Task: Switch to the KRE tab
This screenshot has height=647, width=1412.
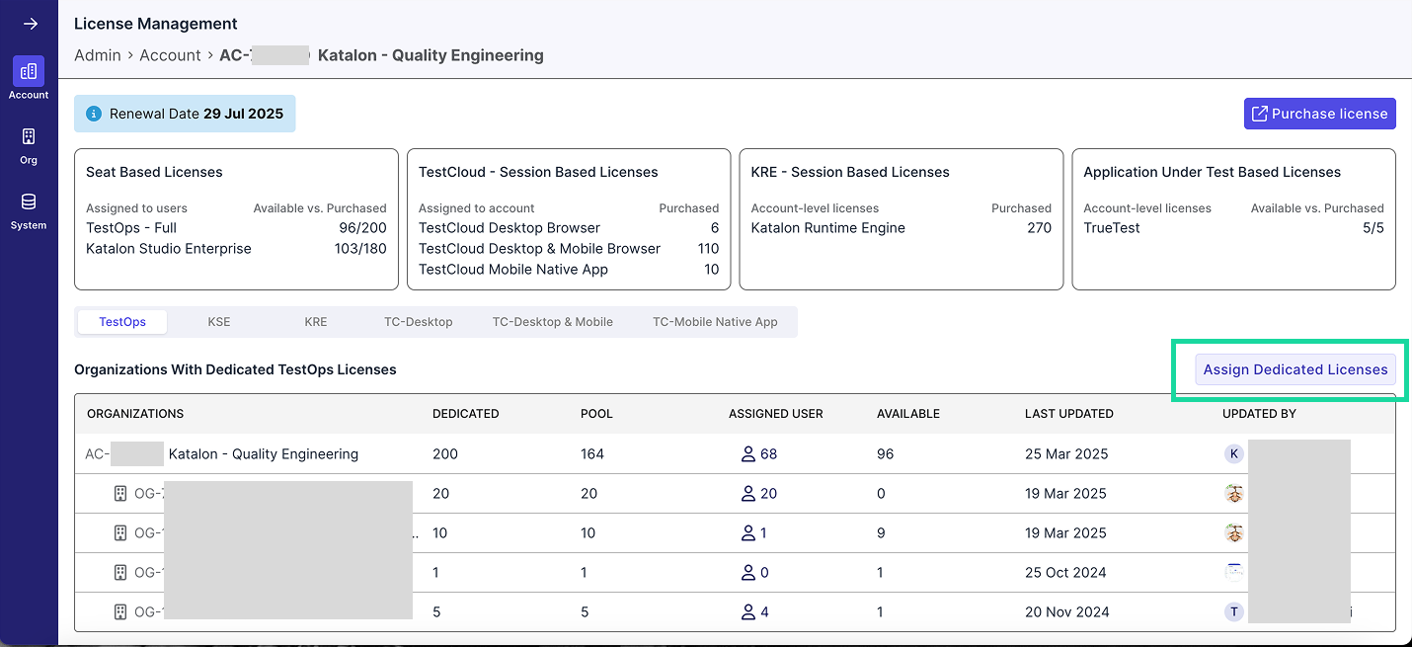Action: tap(316, 322)
